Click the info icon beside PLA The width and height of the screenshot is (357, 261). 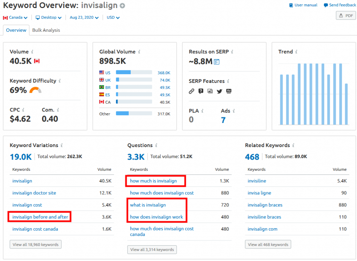point(202,111)
